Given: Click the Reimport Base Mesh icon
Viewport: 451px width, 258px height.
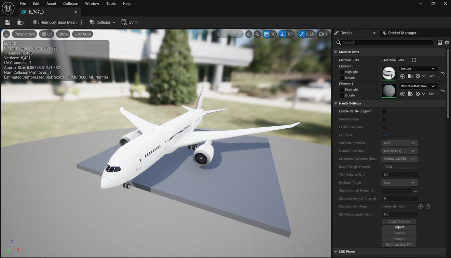Looking at the screenshot, I should click(x=36, y=23).
